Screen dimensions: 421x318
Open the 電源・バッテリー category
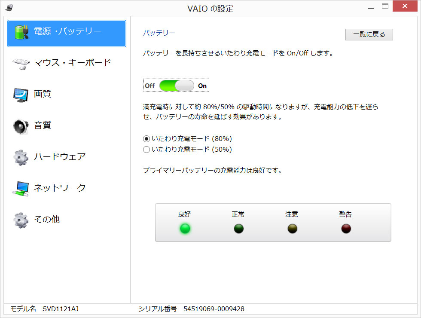67,34
